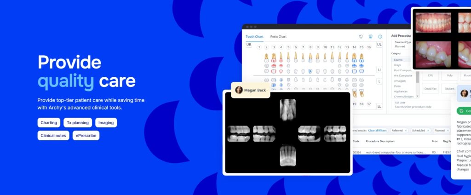Click the Procedure Description column header
The height and width of the screenshot is (195, 471).
380,141
